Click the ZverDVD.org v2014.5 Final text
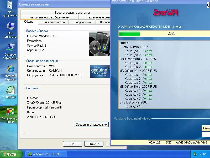The width and height of the screenshot is (210, 158). [44, 103]
